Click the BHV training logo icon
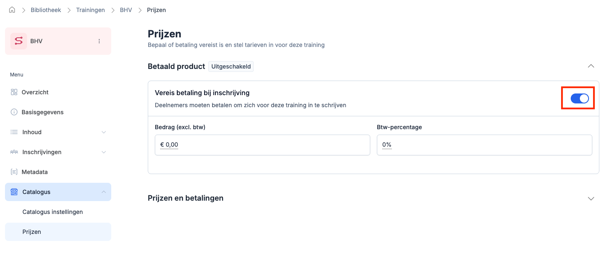The width and height of the screenshot is (606, 253). click(19, 41)
